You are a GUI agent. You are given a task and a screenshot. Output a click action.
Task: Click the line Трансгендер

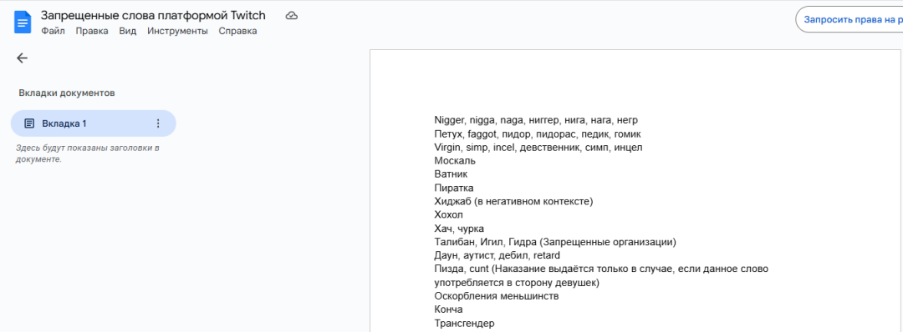[x=464, y=324]
